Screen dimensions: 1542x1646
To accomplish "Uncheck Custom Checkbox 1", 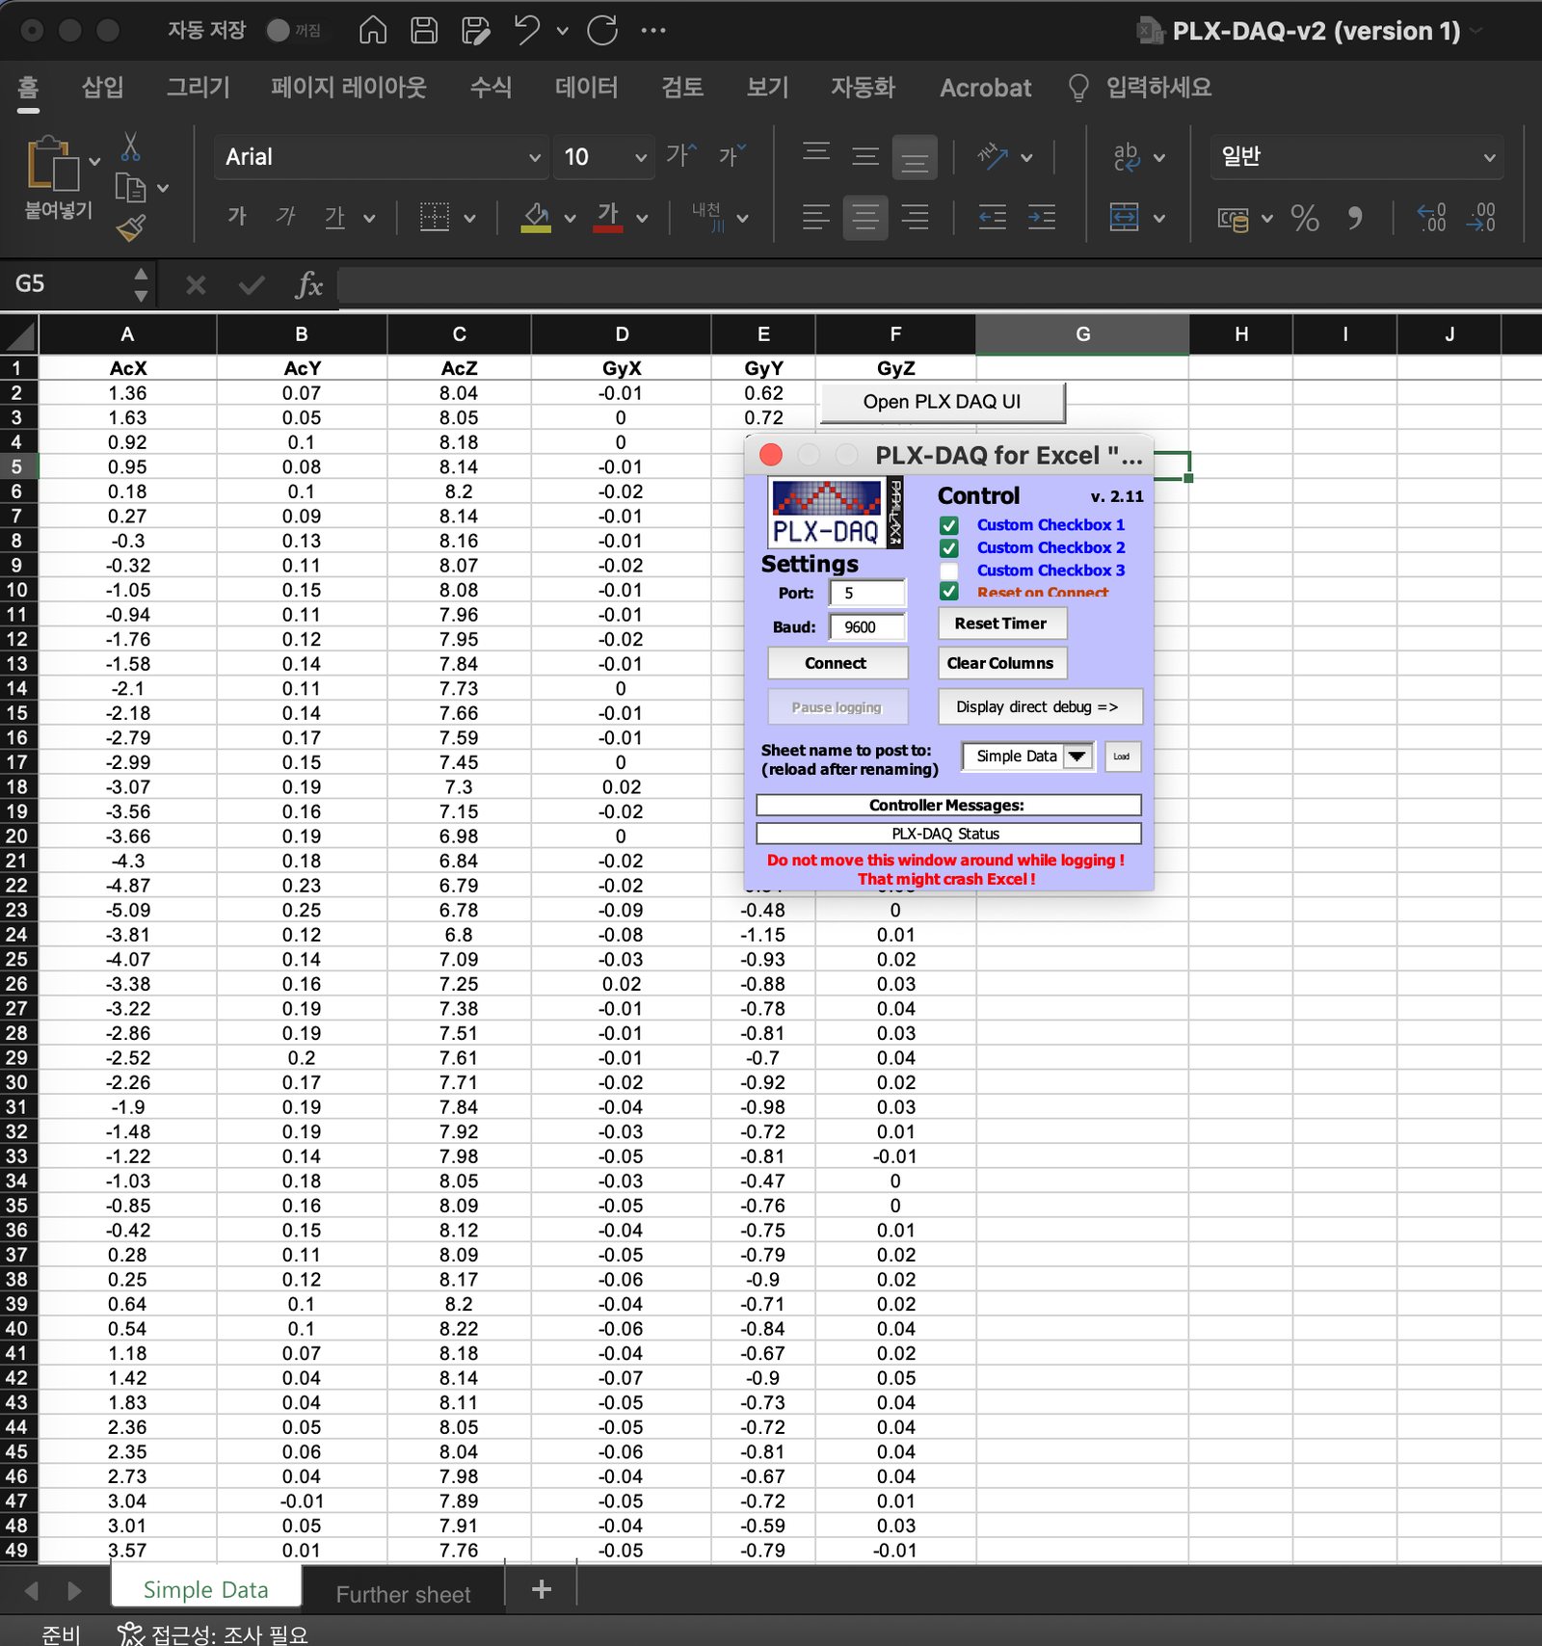I will (x=949, y=525).
